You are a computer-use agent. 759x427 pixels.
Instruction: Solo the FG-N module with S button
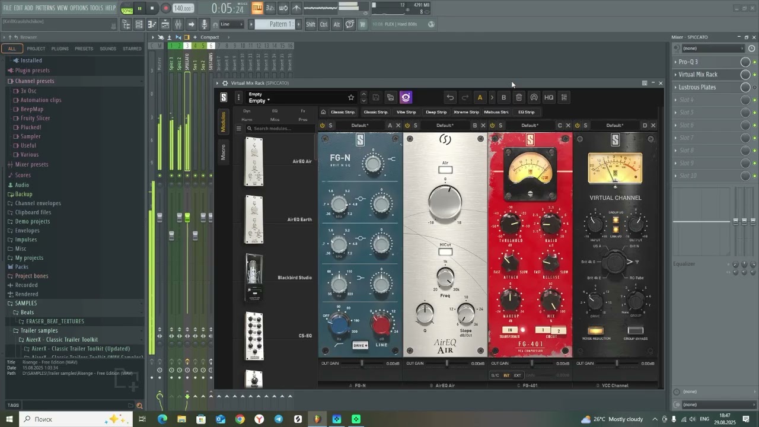pos(331,126)
